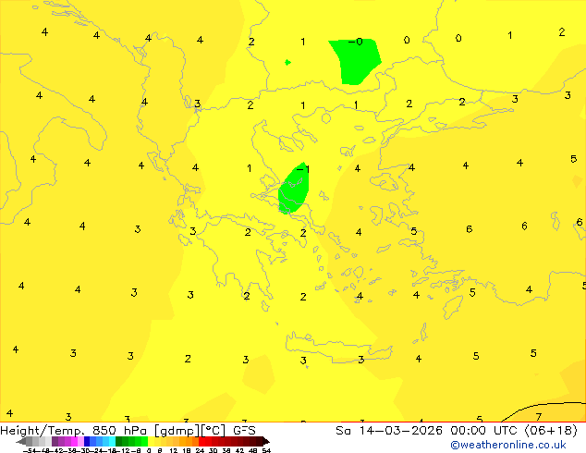Click the bright red swatch above label 24
The image size is (586, 453).
201,441
